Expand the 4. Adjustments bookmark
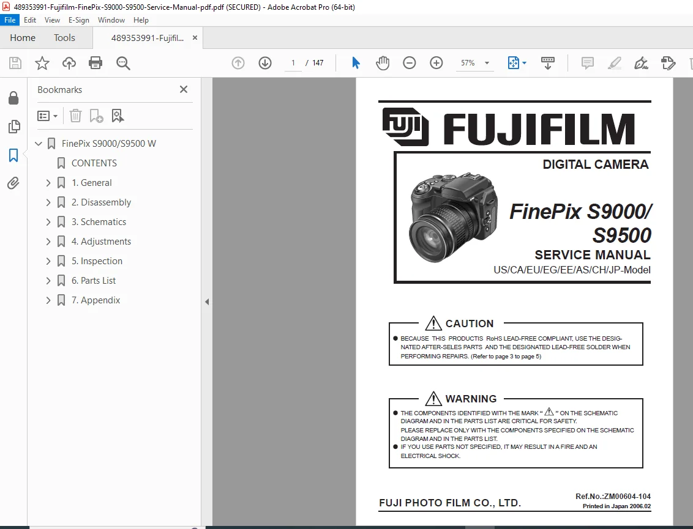The height and width of the screenshot is (529, 693). coord(48,242)
